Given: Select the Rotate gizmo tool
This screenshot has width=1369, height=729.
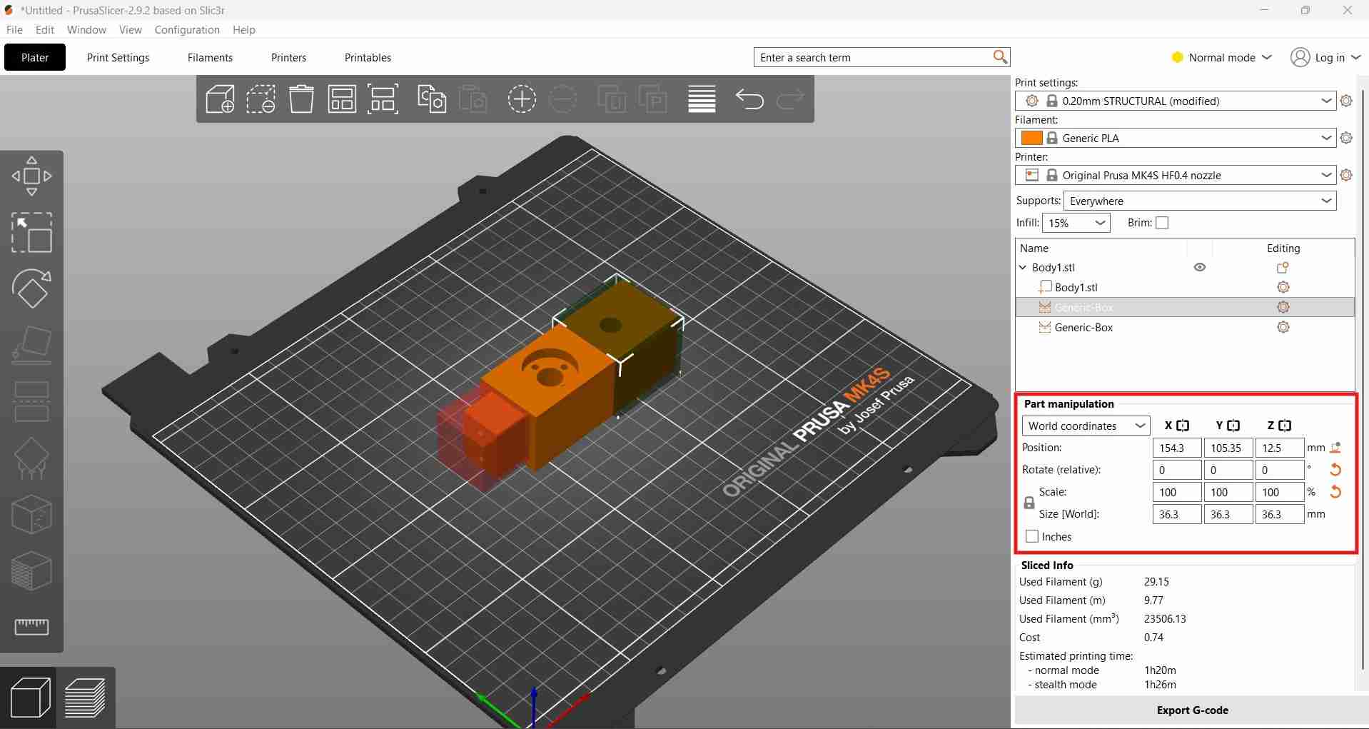Looking at the screenshot, I should pyautogui.click(x=31, y=288).
